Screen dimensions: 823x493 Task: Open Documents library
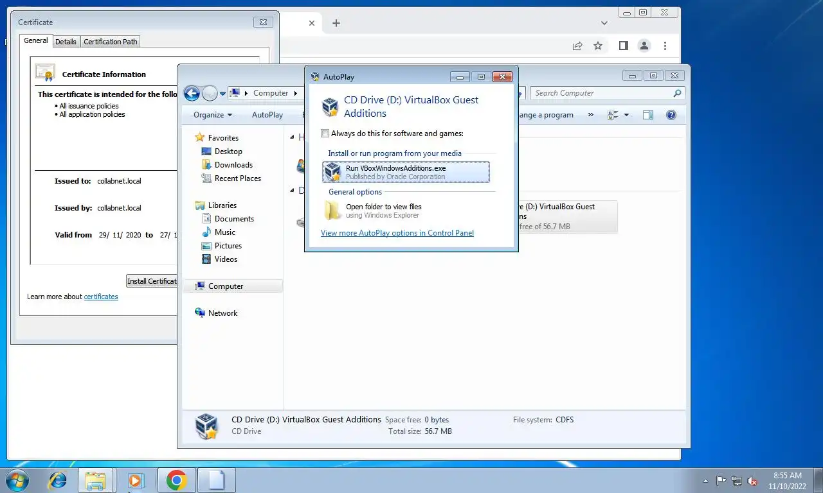234,219
